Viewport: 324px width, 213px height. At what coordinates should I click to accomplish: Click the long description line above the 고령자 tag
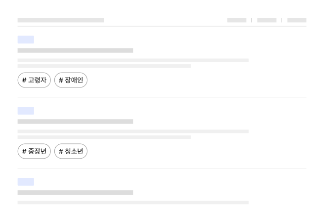pos(133,60)
